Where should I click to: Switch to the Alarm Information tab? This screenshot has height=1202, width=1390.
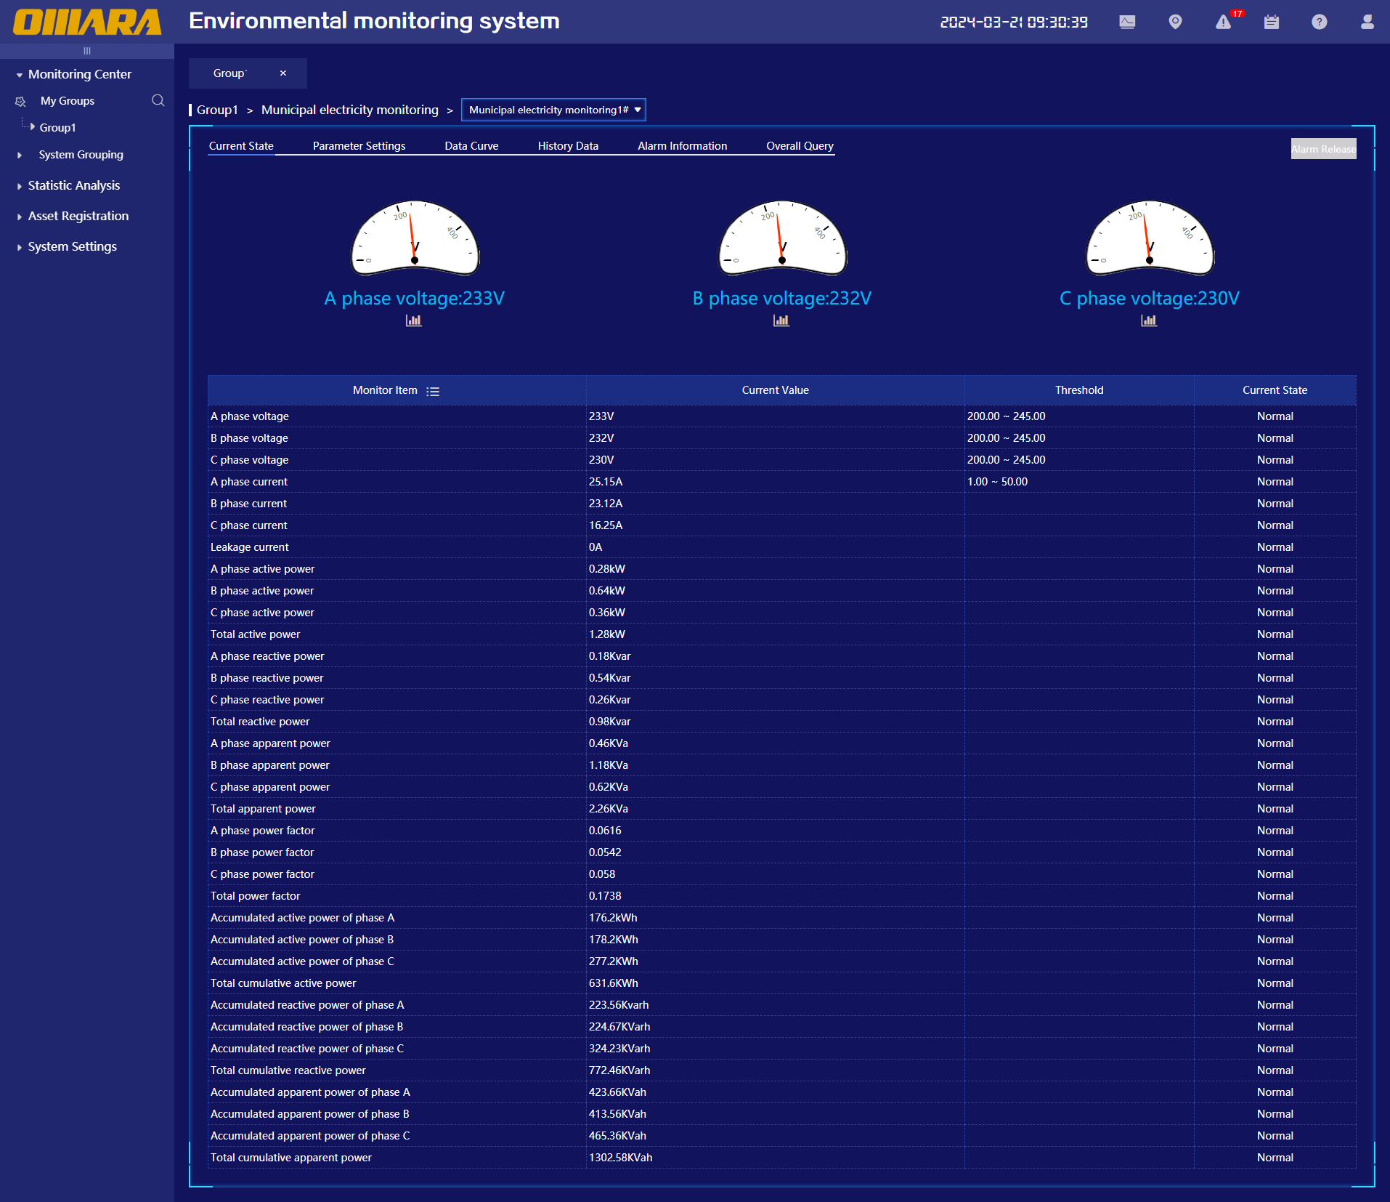click(x=682, y=146)
